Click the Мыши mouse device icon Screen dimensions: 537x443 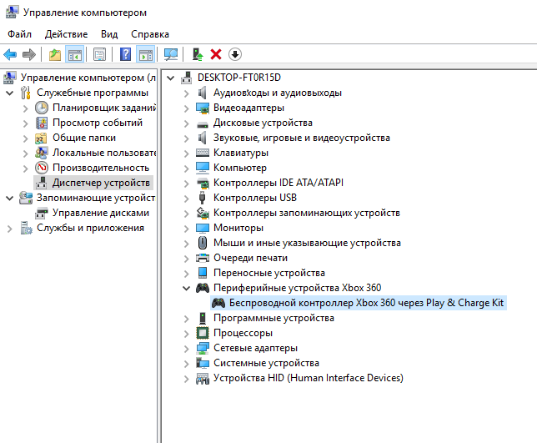pyautogui.click(x=203, y=243)
